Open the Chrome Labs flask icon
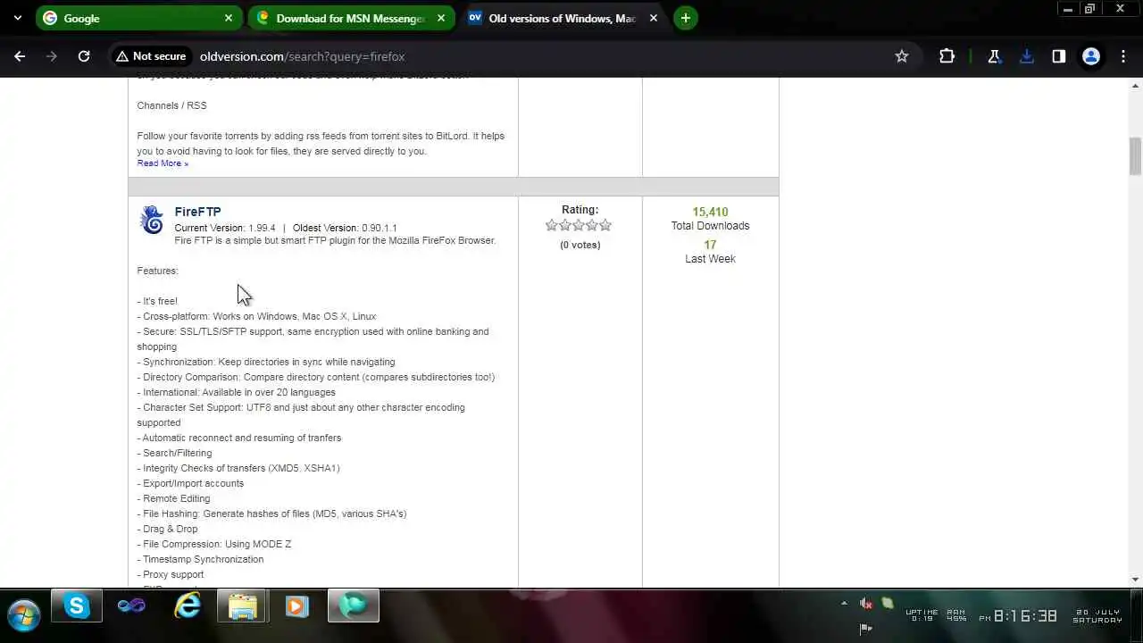Viewport: 1143px width, 643px height. coord(994,56)
